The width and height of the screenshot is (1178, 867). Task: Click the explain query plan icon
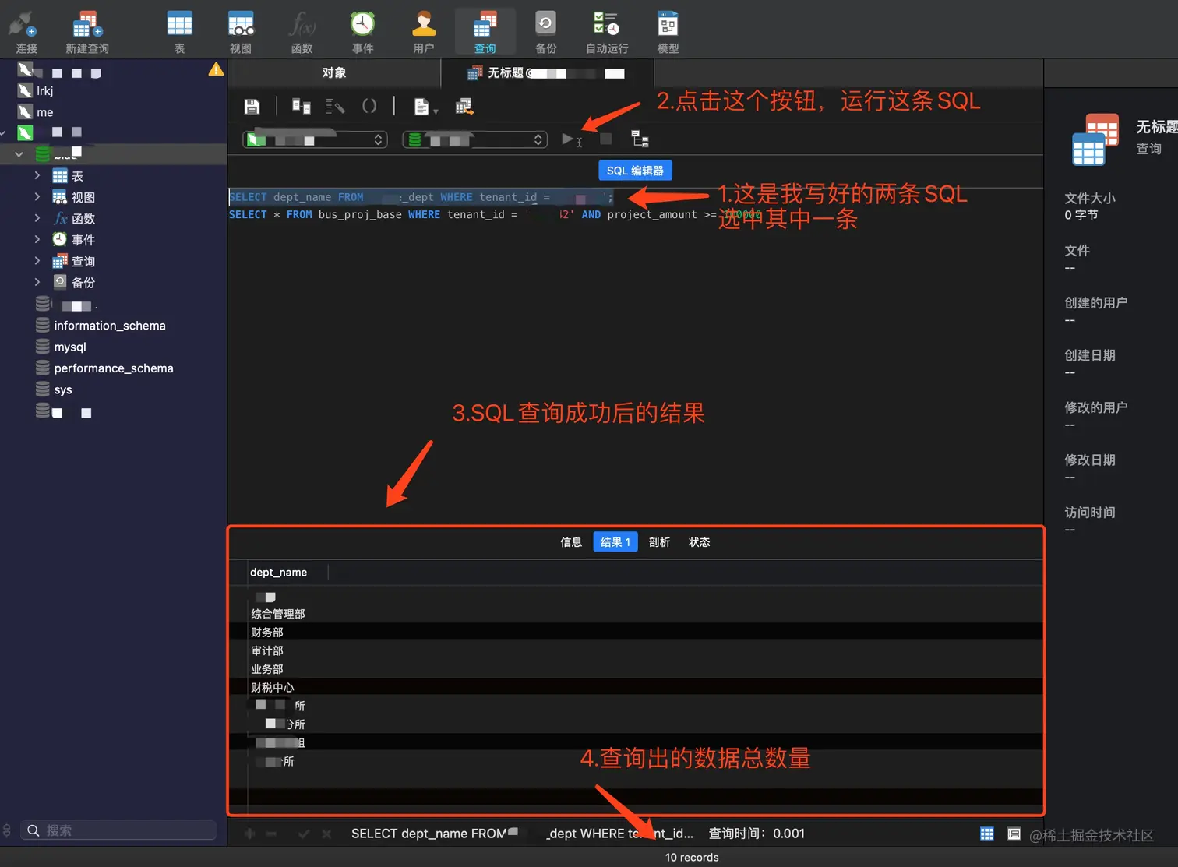tap(640, 139)
